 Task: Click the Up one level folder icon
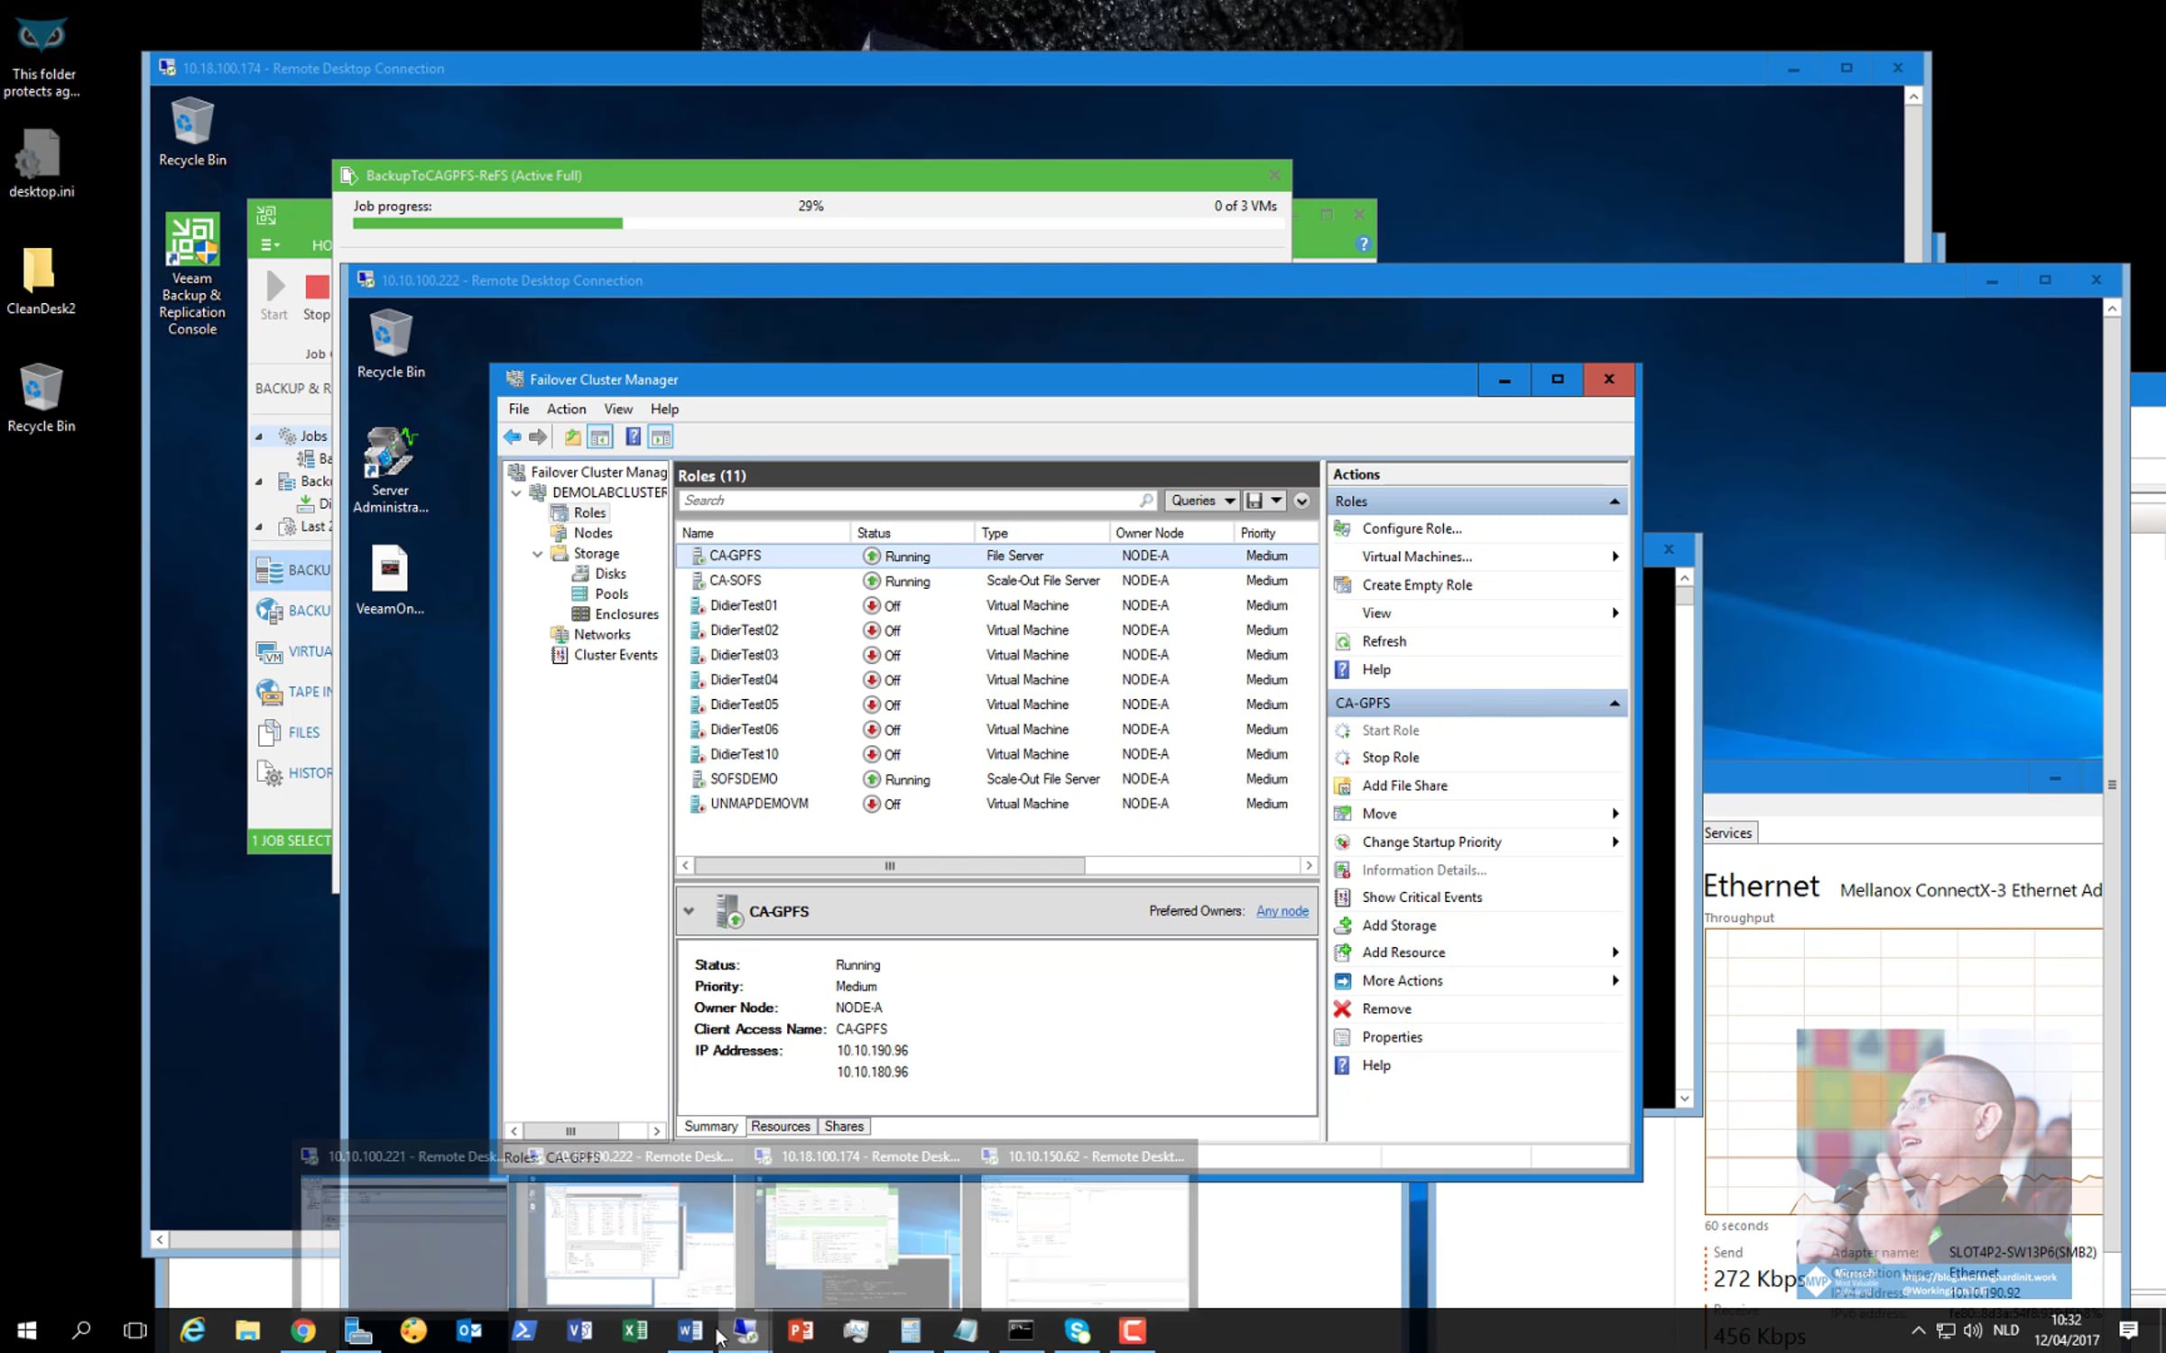pos(572,437)
